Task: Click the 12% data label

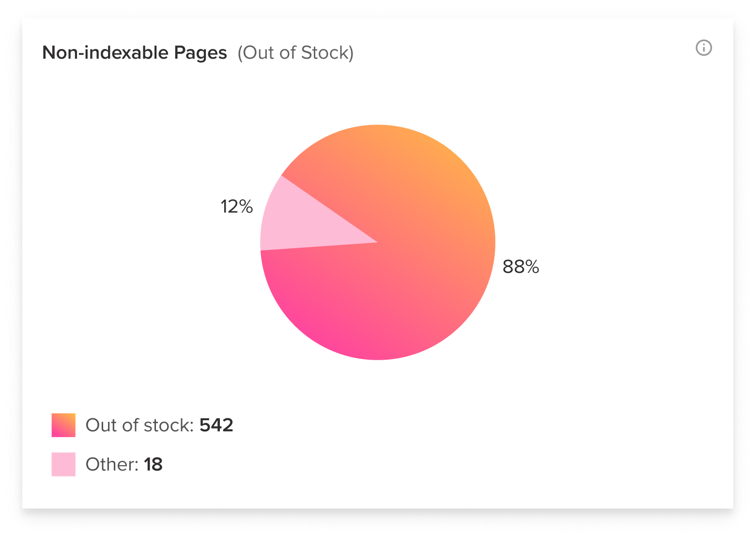Action: pyautogui.click(x=236, y=207)
